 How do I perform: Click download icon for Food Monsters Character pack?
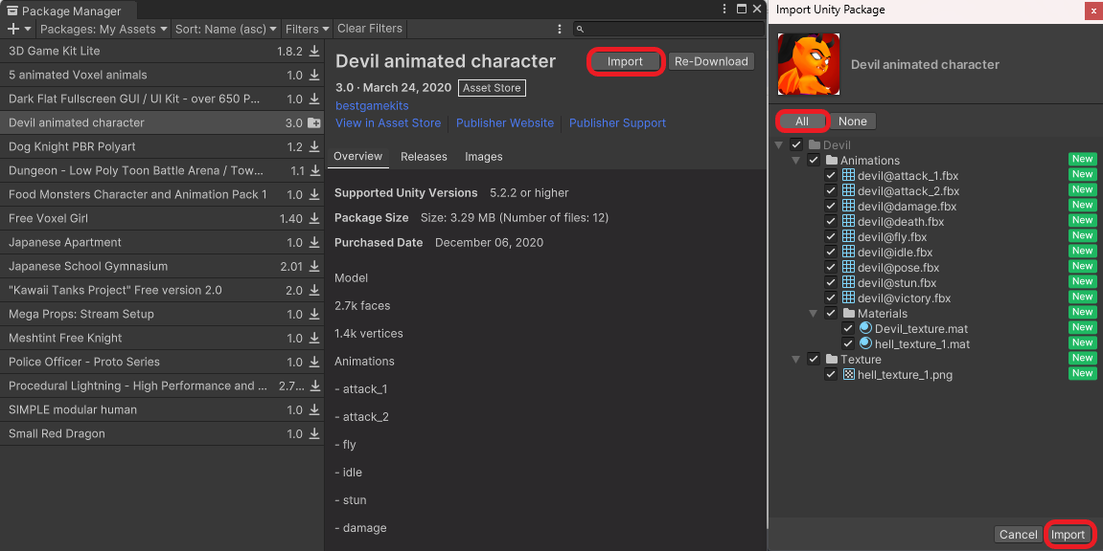(x=314, y=194)
